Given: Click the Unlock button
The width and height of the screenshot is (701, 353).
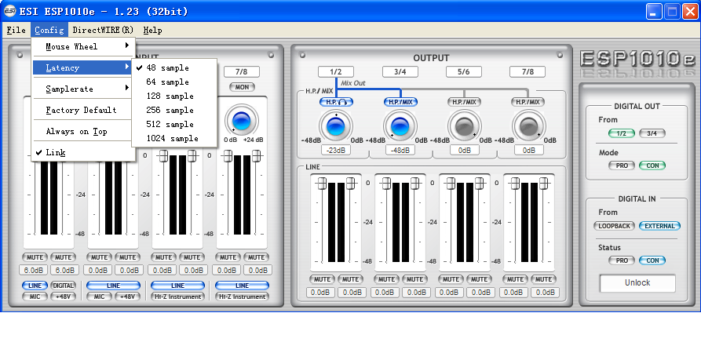Looking at the screenshot, I should 637,283.
